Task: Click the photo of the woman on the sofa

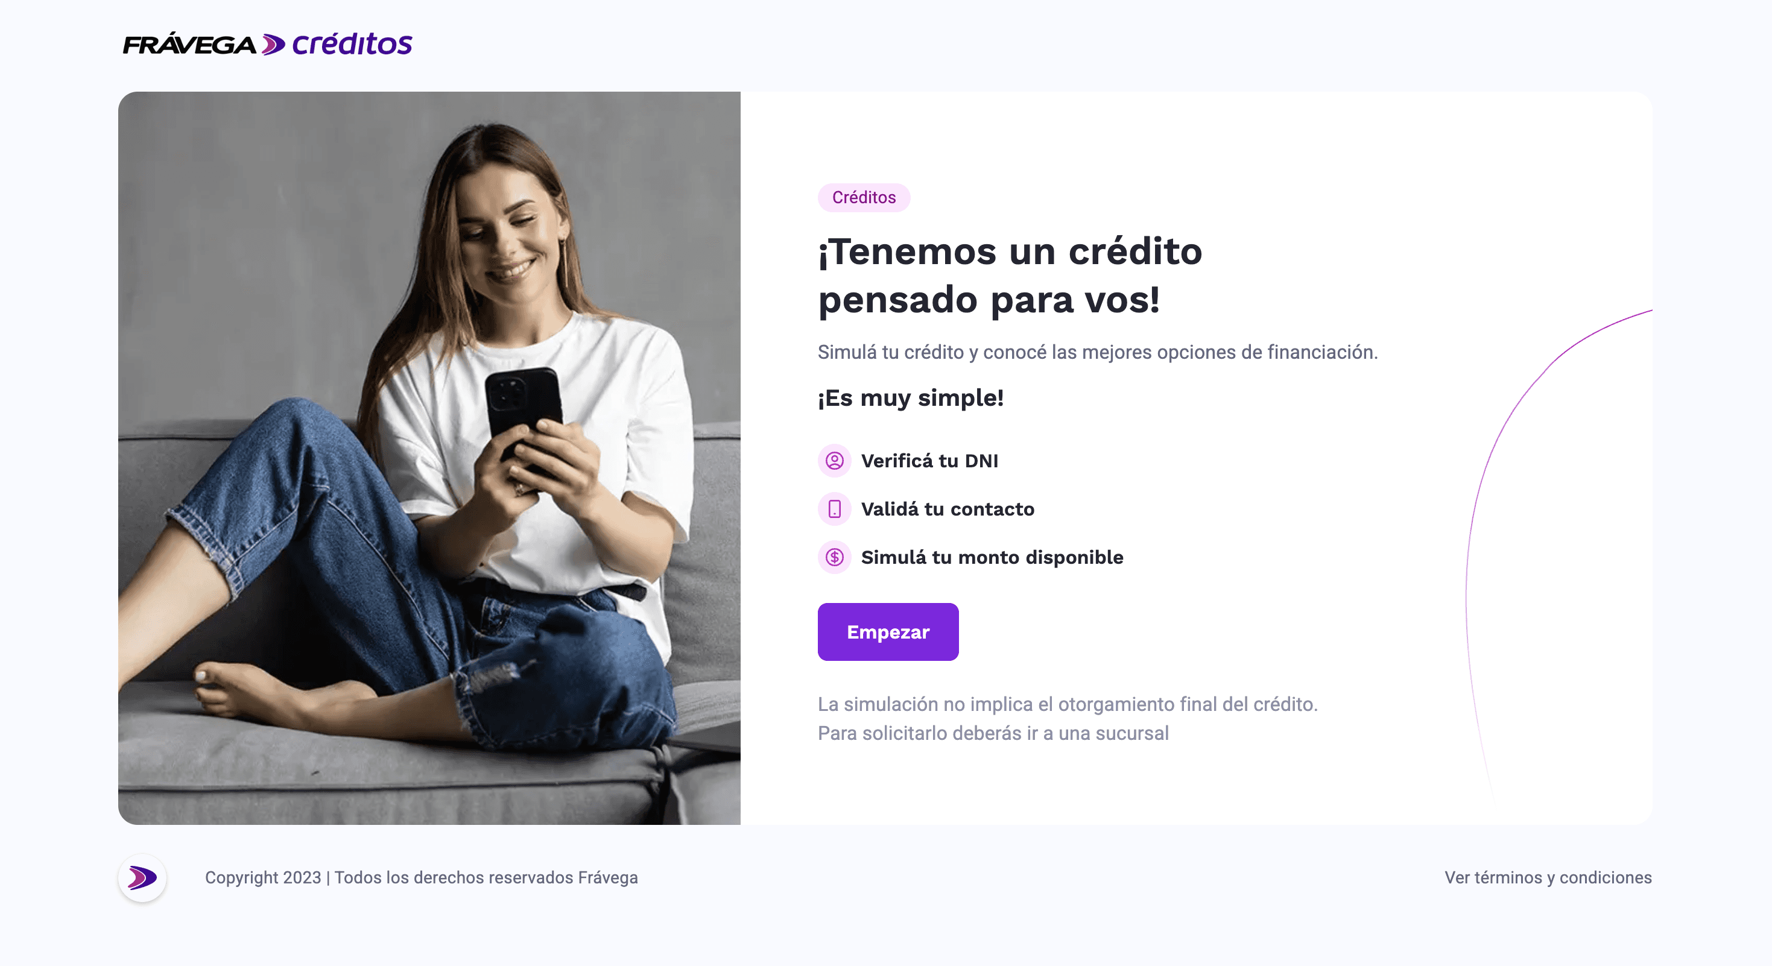Action: [x=429, y=458]
